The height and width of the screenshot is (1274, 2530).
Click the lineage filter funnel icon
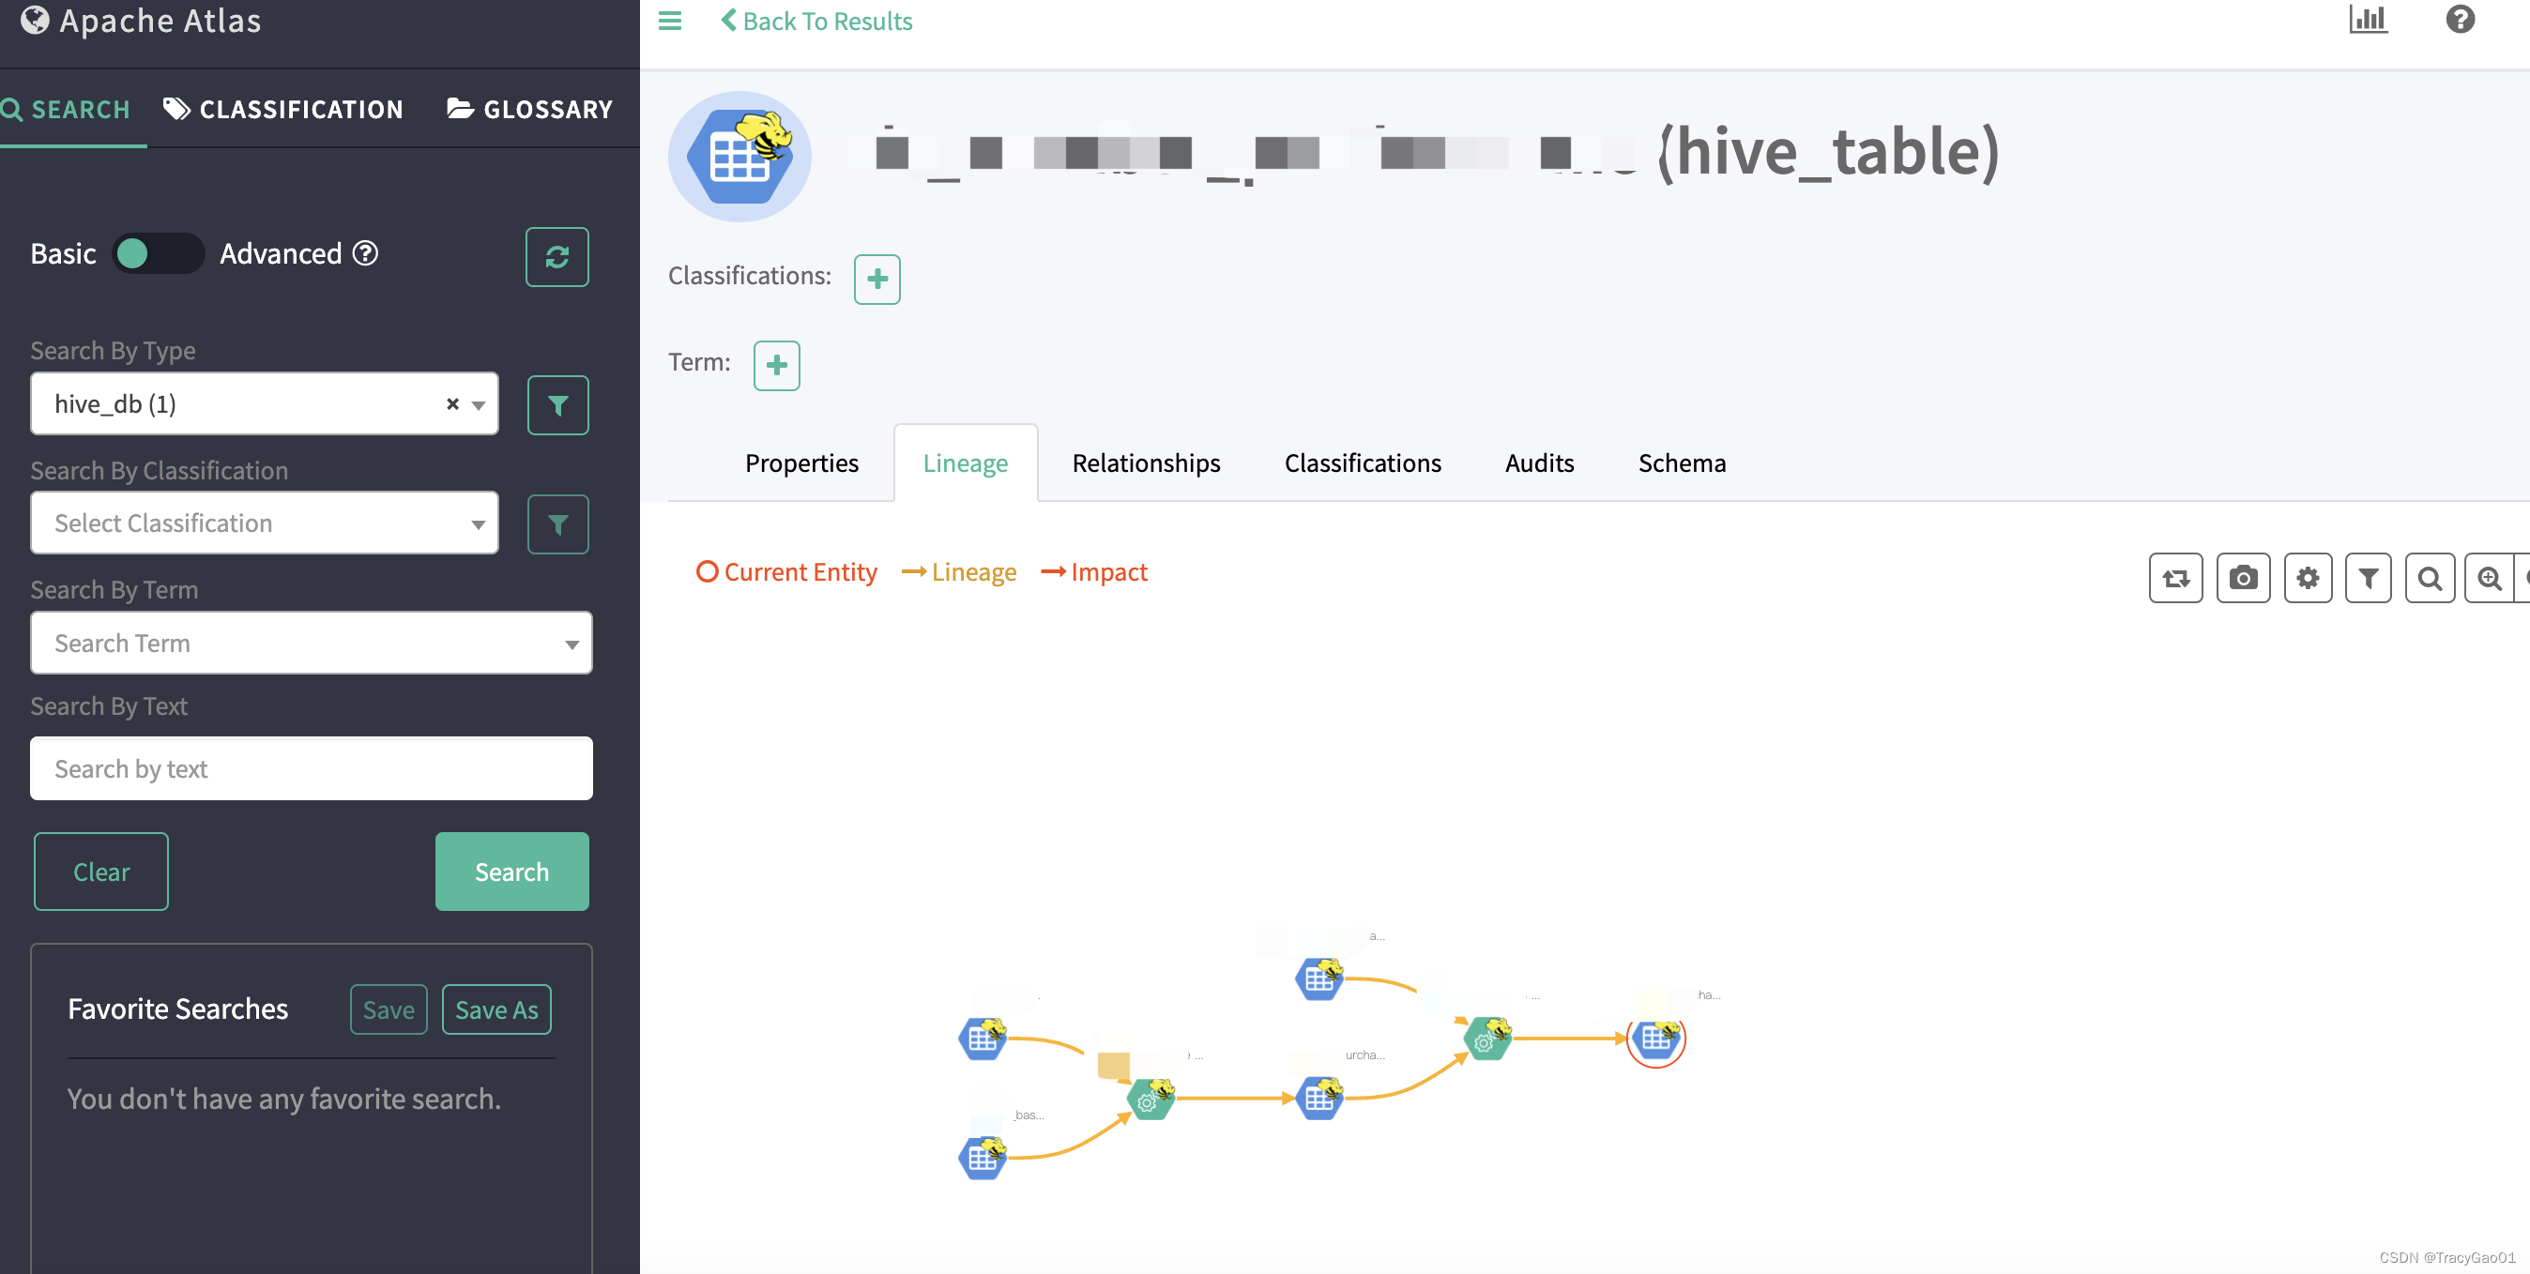click(x=2368, y=577)
